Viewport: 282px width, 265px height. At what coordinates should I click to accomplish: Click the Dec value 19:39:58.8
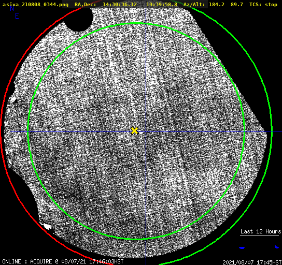[x=162, y=5]
